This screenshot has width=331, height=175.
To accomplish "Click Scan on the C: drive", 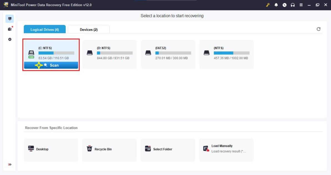I will 51,65.
